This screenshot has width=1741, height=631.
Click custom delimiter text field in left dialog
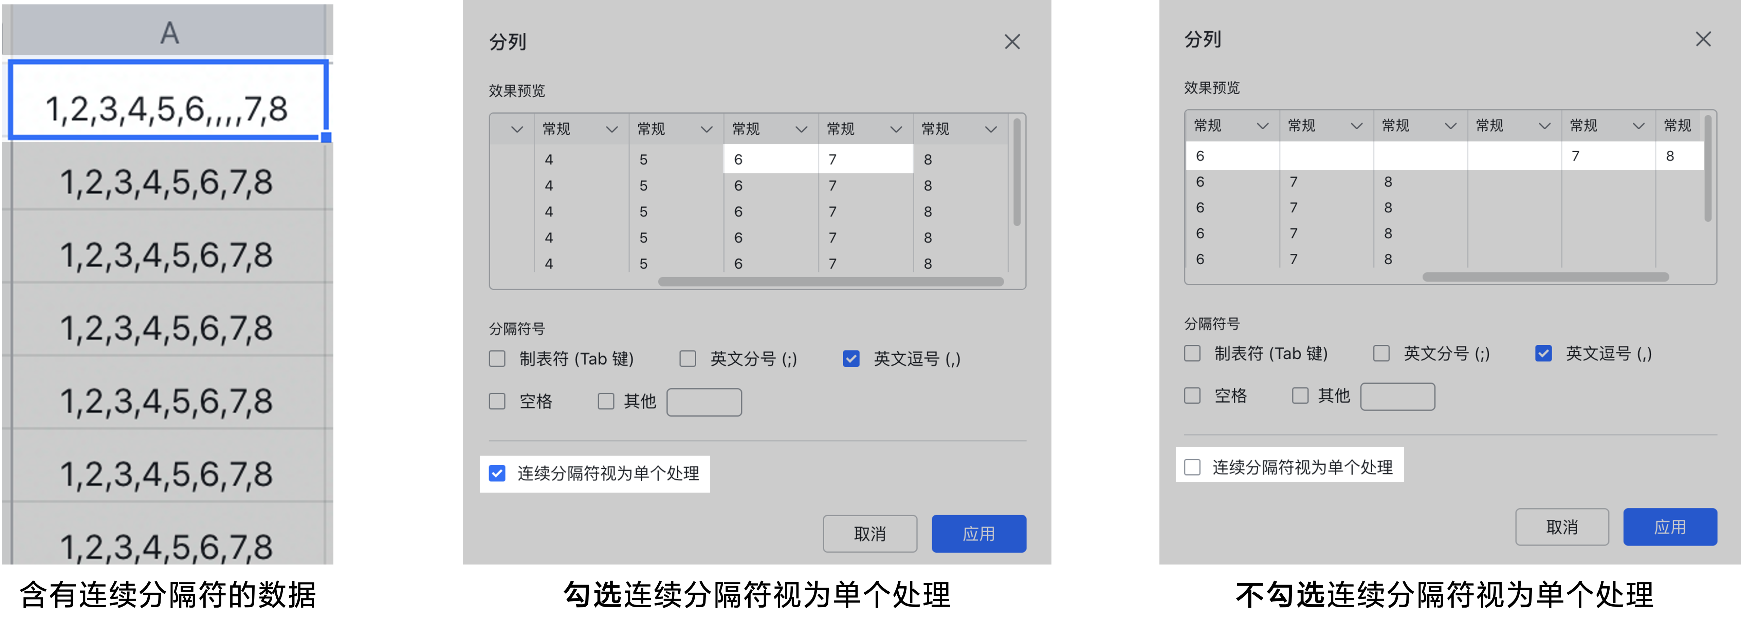(703, 402)
